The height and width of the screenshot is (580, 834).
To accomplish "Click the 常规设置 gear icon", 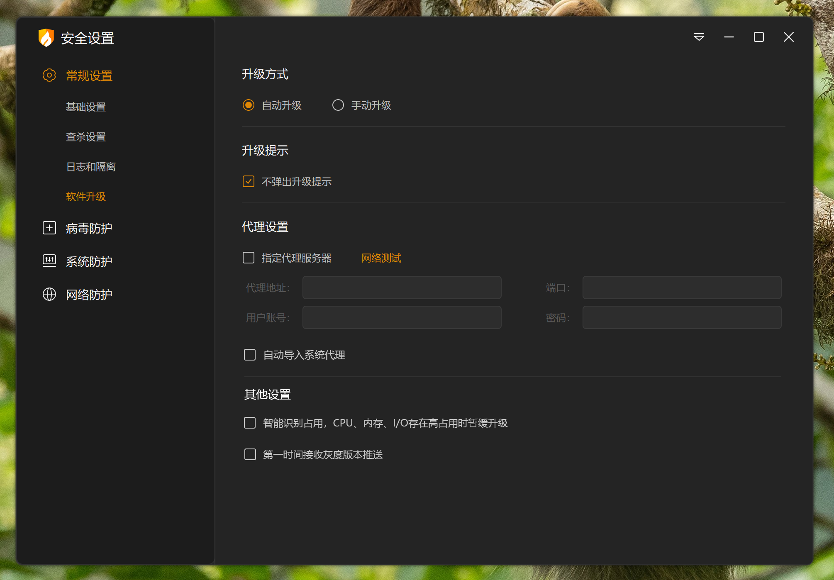I will point(49,75).
